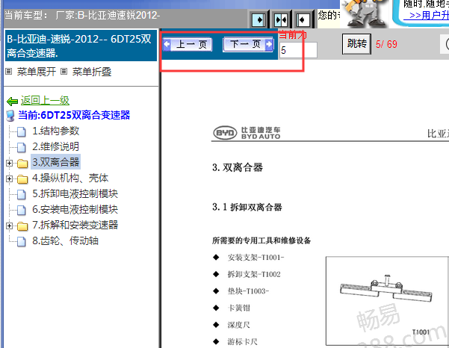The image size is (449, 348).
Task: Click 菜单展开 to expand the menu
Action: (37, 72)
